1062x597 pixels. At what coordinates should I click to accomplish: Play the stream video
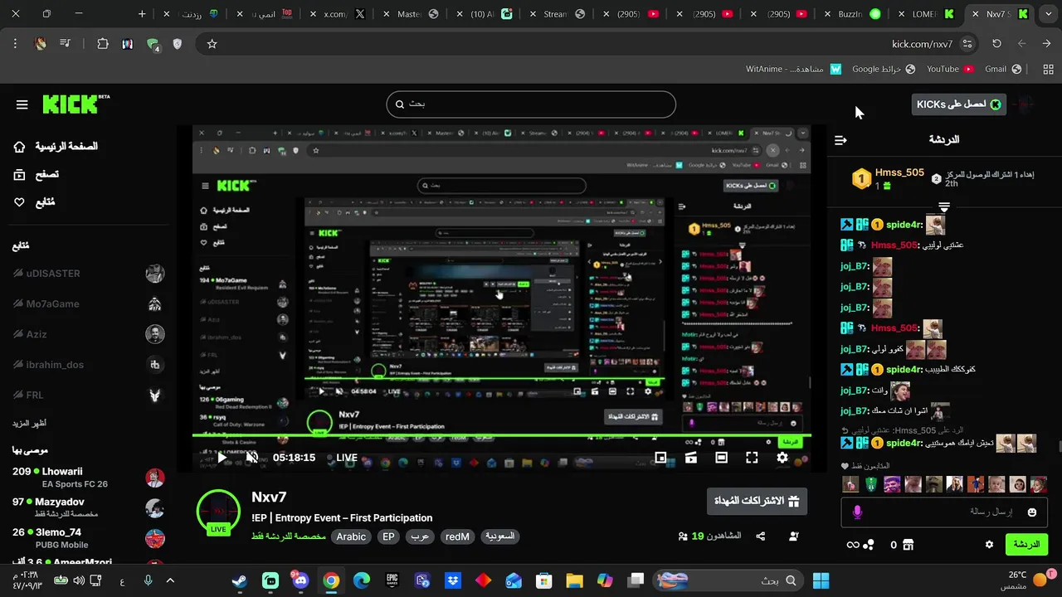pos(222,457)
